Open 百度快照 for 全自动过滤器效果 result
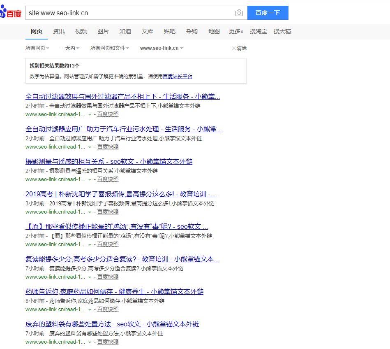The width and height of the screenshot is (390, 349). tap(108, 114)
